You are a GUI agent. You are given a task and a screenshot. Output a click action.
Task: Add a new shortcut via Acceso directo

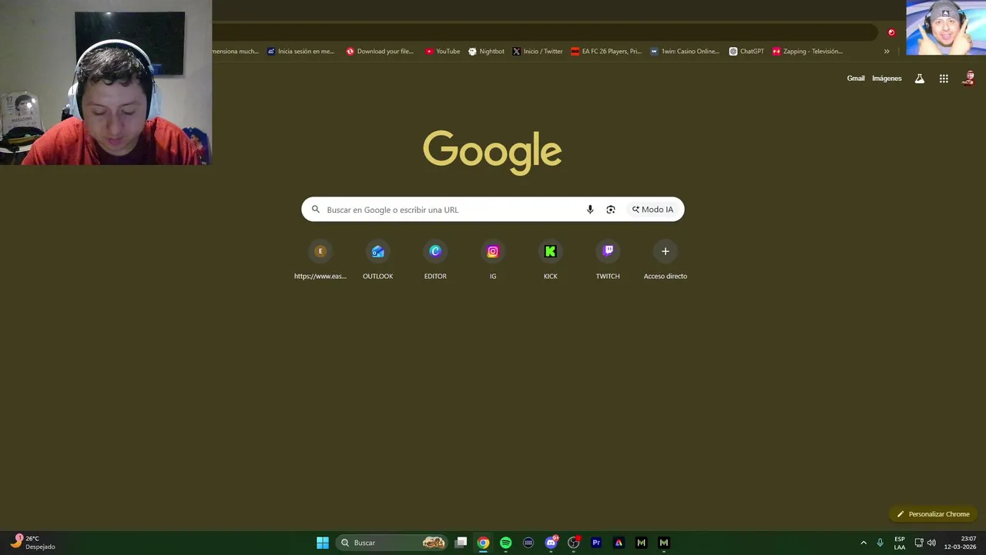(666, 261)
